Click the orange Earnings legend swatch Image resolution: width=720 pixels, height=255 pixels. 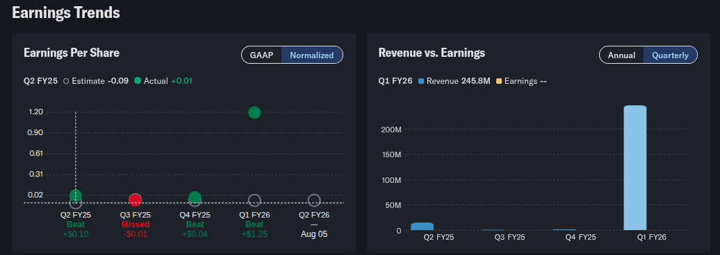pos(499,82)
